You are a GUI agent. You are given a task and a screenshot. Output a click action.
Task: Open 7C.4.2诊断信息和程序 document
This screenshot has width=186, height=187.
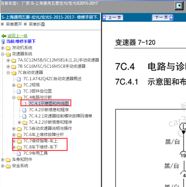point(49,110)
